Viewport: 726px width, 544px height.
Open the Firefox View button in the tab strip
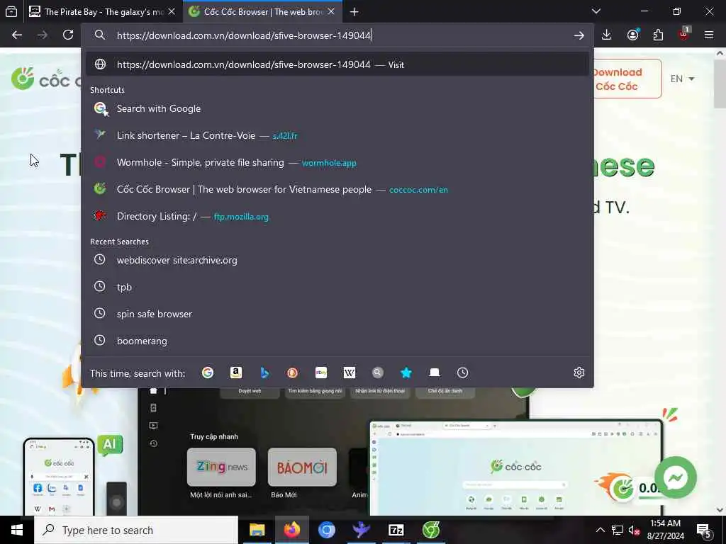click(11, 11)
